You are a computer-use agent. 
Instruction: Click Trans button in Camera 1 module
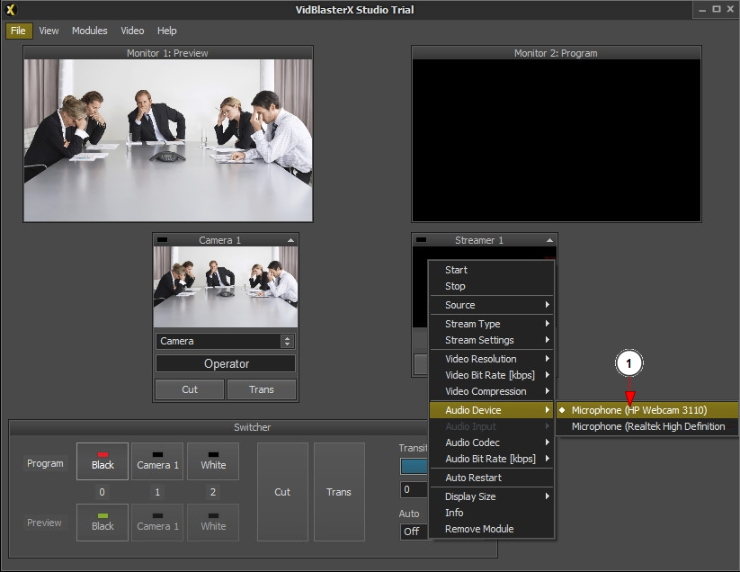(262, 389)
